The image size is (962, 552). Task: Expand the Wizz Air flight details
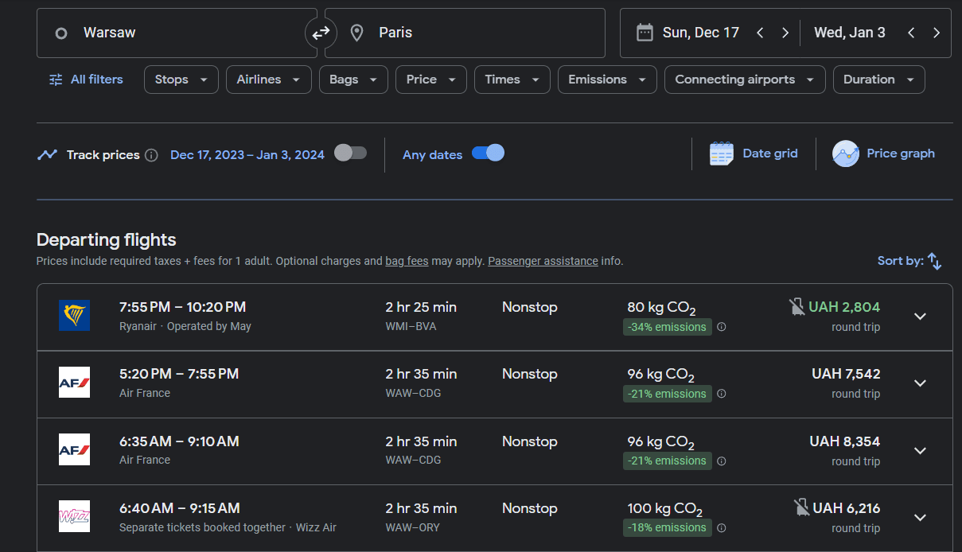[920, 517]
